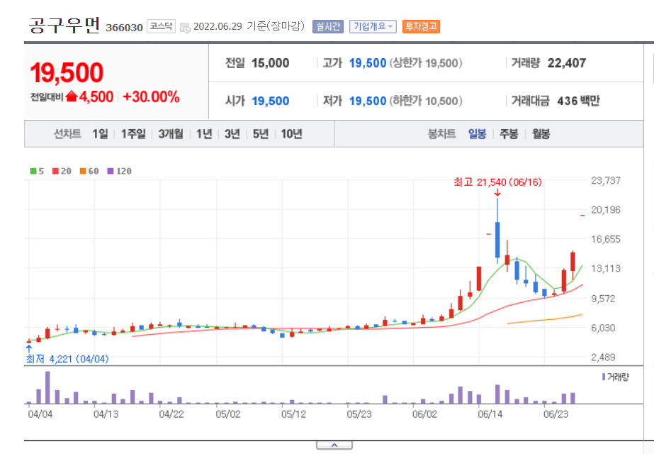The width and height of the screenshot is (654, 454).
Task: Click the 시가 value 19,500
Action: [270, 101]
